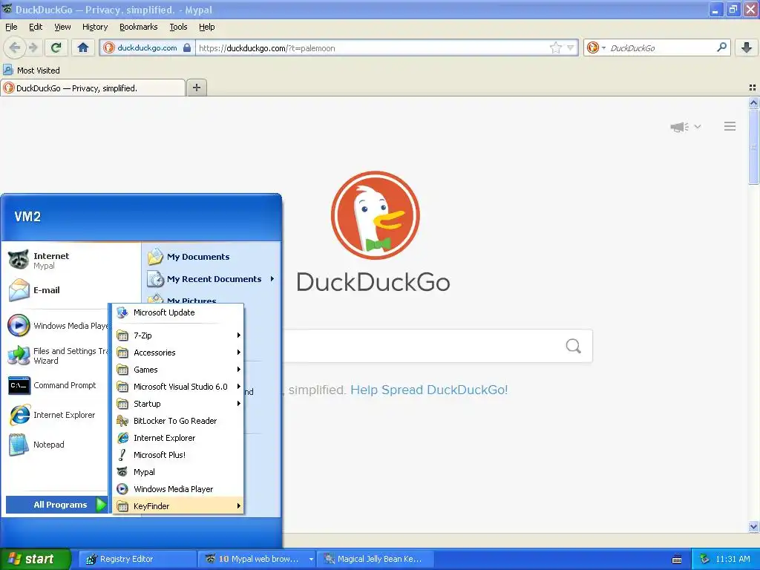Click the on-screen keyboard tray icon
This screenshot has width=760, height=570.
pyautogui.click(x=677, y=560)
